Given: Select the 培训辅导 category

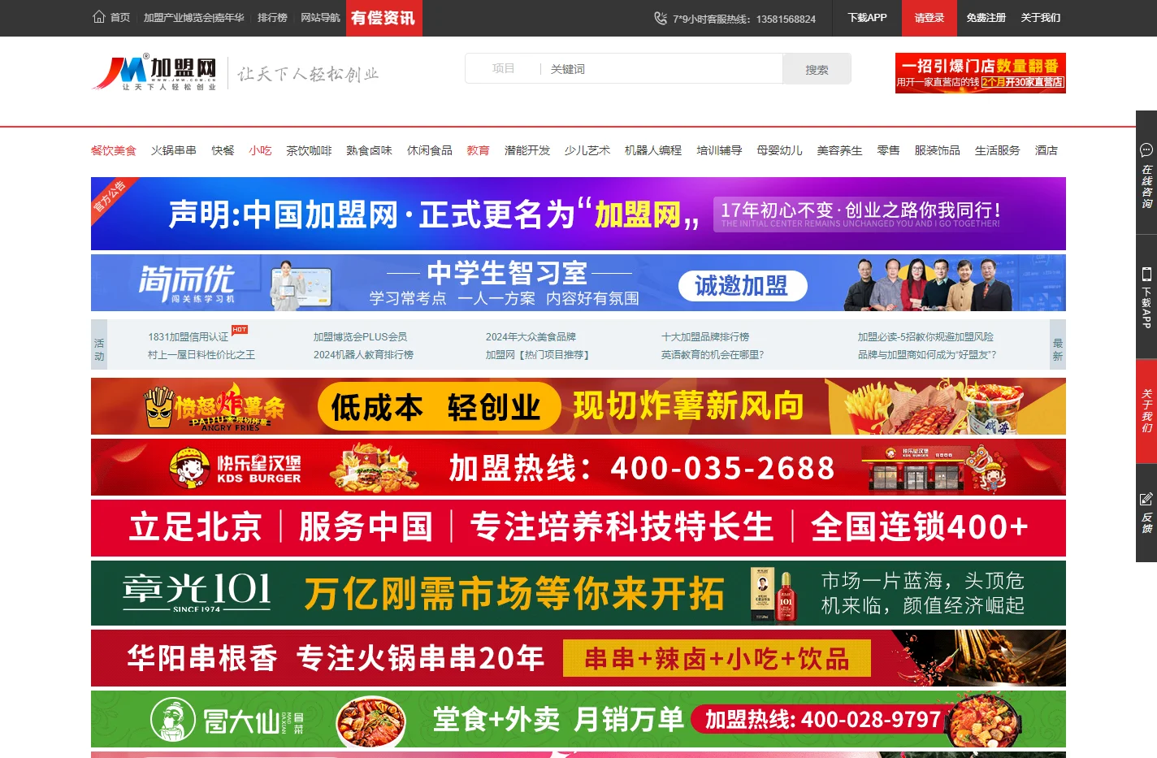Looking at the screenshot, I should 719,150.
